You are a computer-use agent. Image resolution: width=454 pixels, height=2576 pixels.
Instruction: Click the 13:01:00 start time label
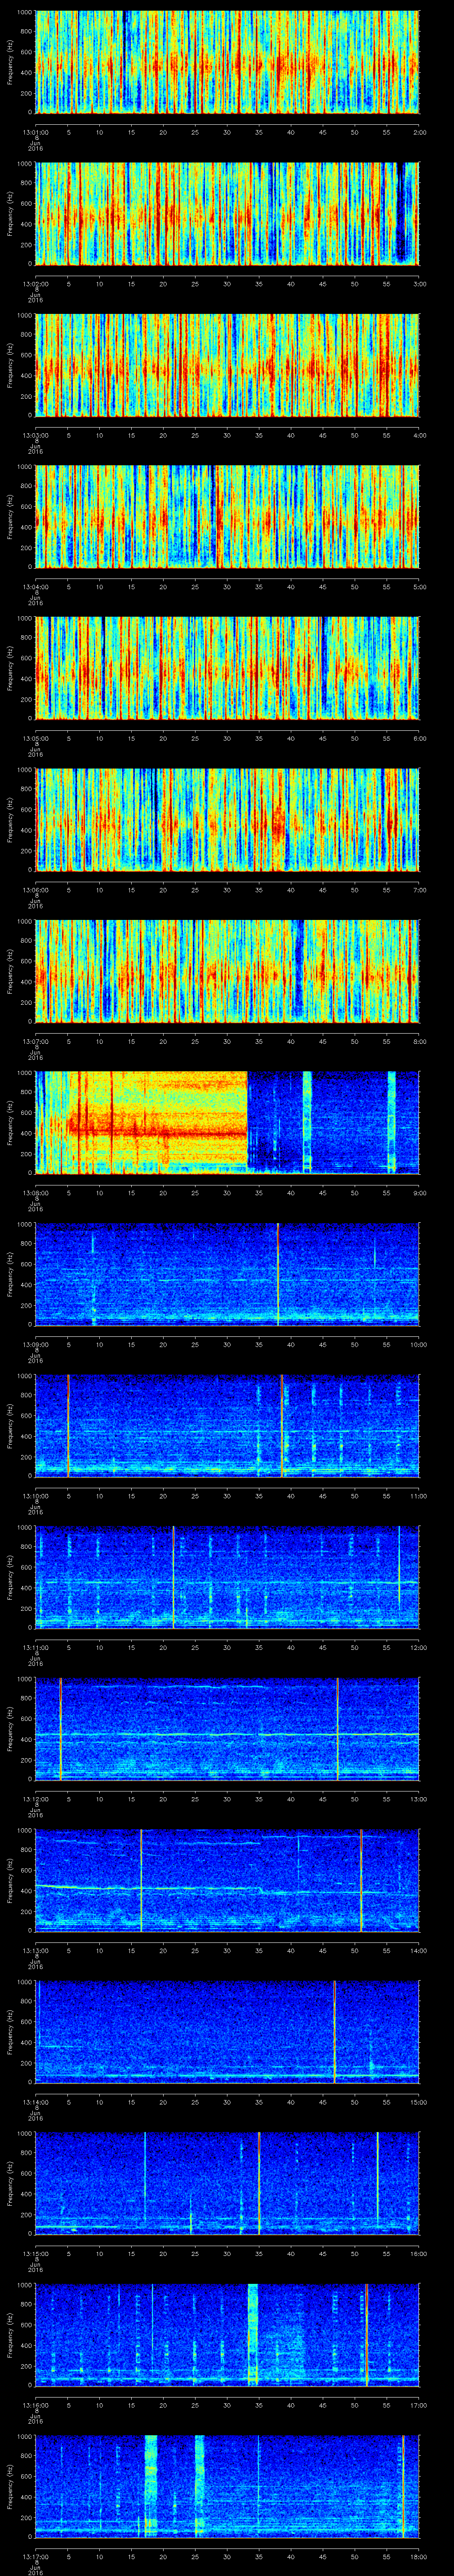pos(35,131)
